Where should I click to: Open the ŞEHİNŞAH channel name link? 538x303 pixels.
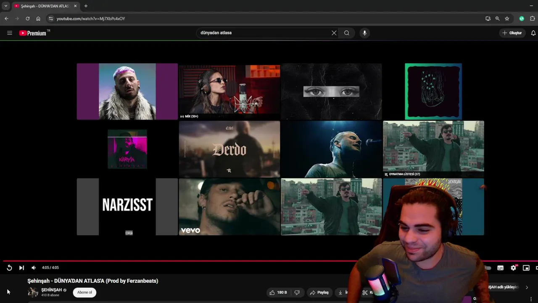coord(51,290)
